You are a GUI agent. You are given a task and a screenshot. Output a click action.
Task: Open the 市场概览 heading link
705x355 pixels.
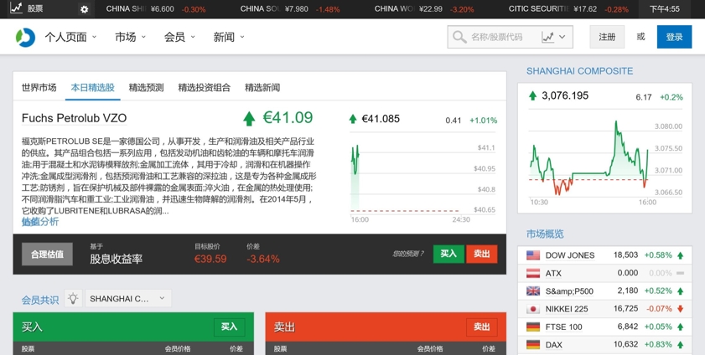[545, 234]
